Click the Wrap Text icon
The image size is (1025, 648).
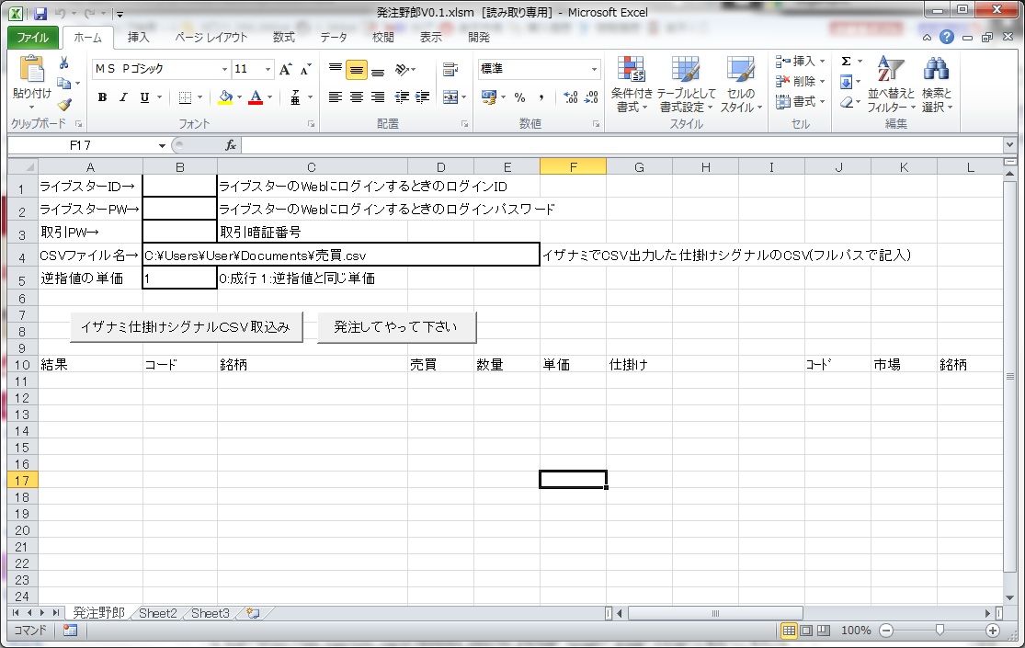(x=450, y=69)
